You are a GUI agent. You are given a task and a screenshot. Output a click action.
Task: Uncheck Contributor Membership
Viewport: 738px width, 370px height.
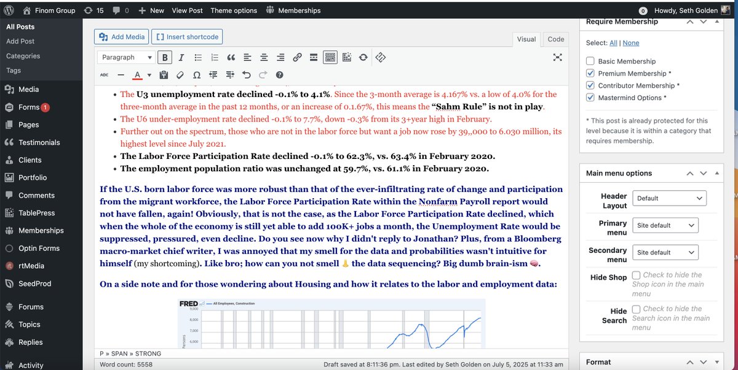[x=590, y=86]
